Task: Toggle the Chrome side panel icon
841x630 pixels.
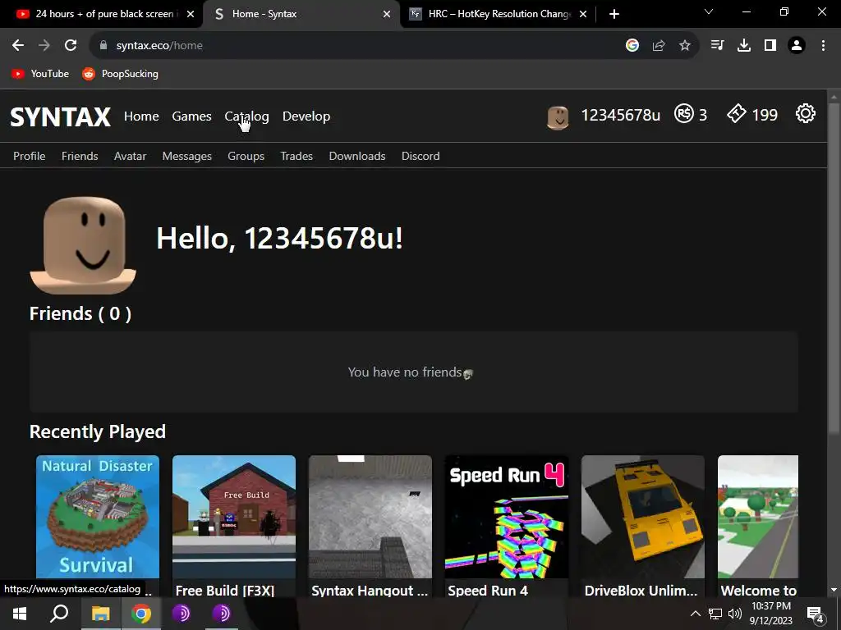Action: (x=770, y=46)
